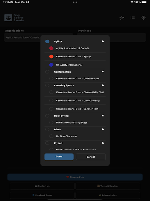Viewport: 150px width, 201px height.
Task: Tap the Canadian Kennel Club - Conformation label
Action: point(78,79)
